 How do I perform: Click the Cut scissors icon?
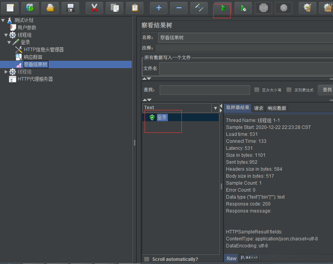(94, 8)
